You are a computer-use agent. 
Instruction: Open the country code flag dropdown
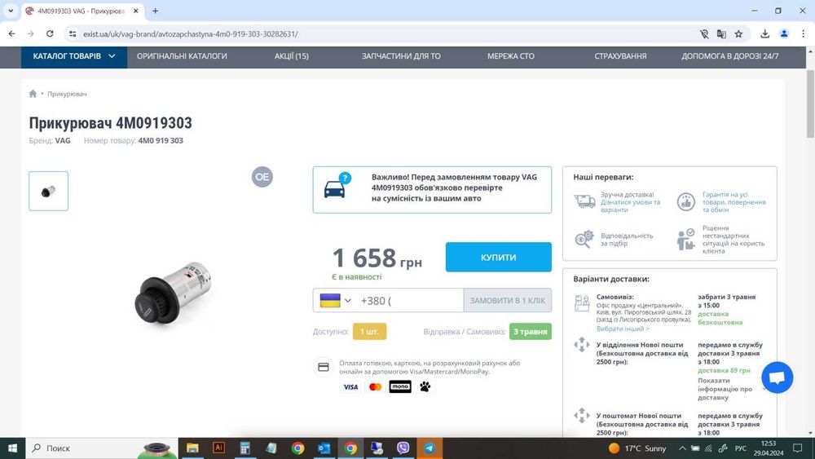click(x=335, y=301)
